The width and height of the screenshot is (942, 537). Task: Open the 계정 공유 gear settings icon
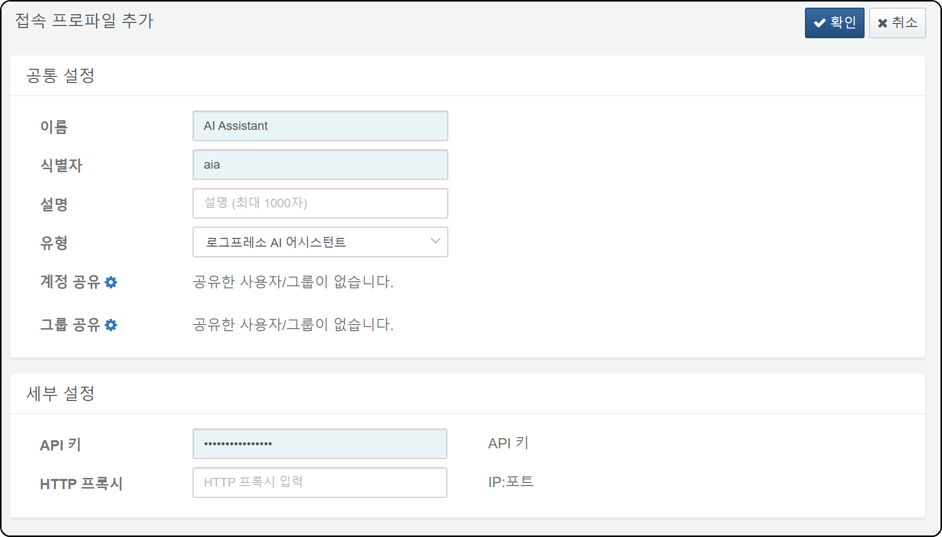[x=111, y=282]
